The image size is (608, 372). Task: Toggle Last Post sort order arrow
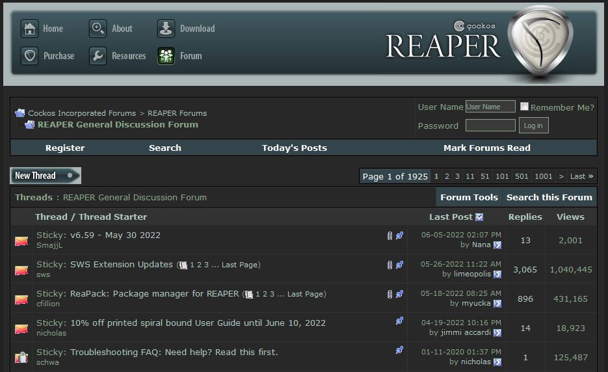click(x=479, y=217)
